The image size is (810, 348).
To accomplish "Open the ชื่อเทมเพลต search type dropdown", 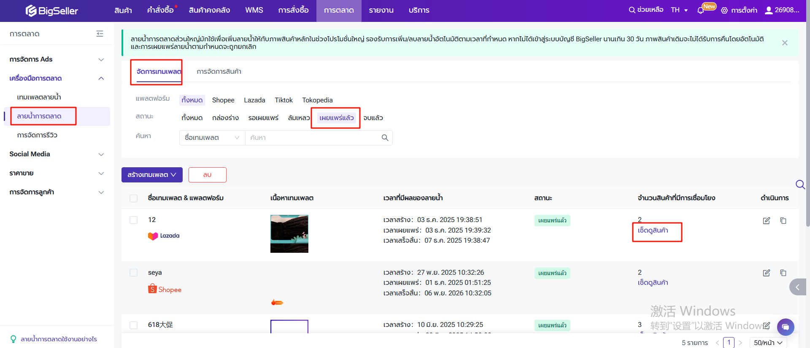I will click(x=212, y=138).
